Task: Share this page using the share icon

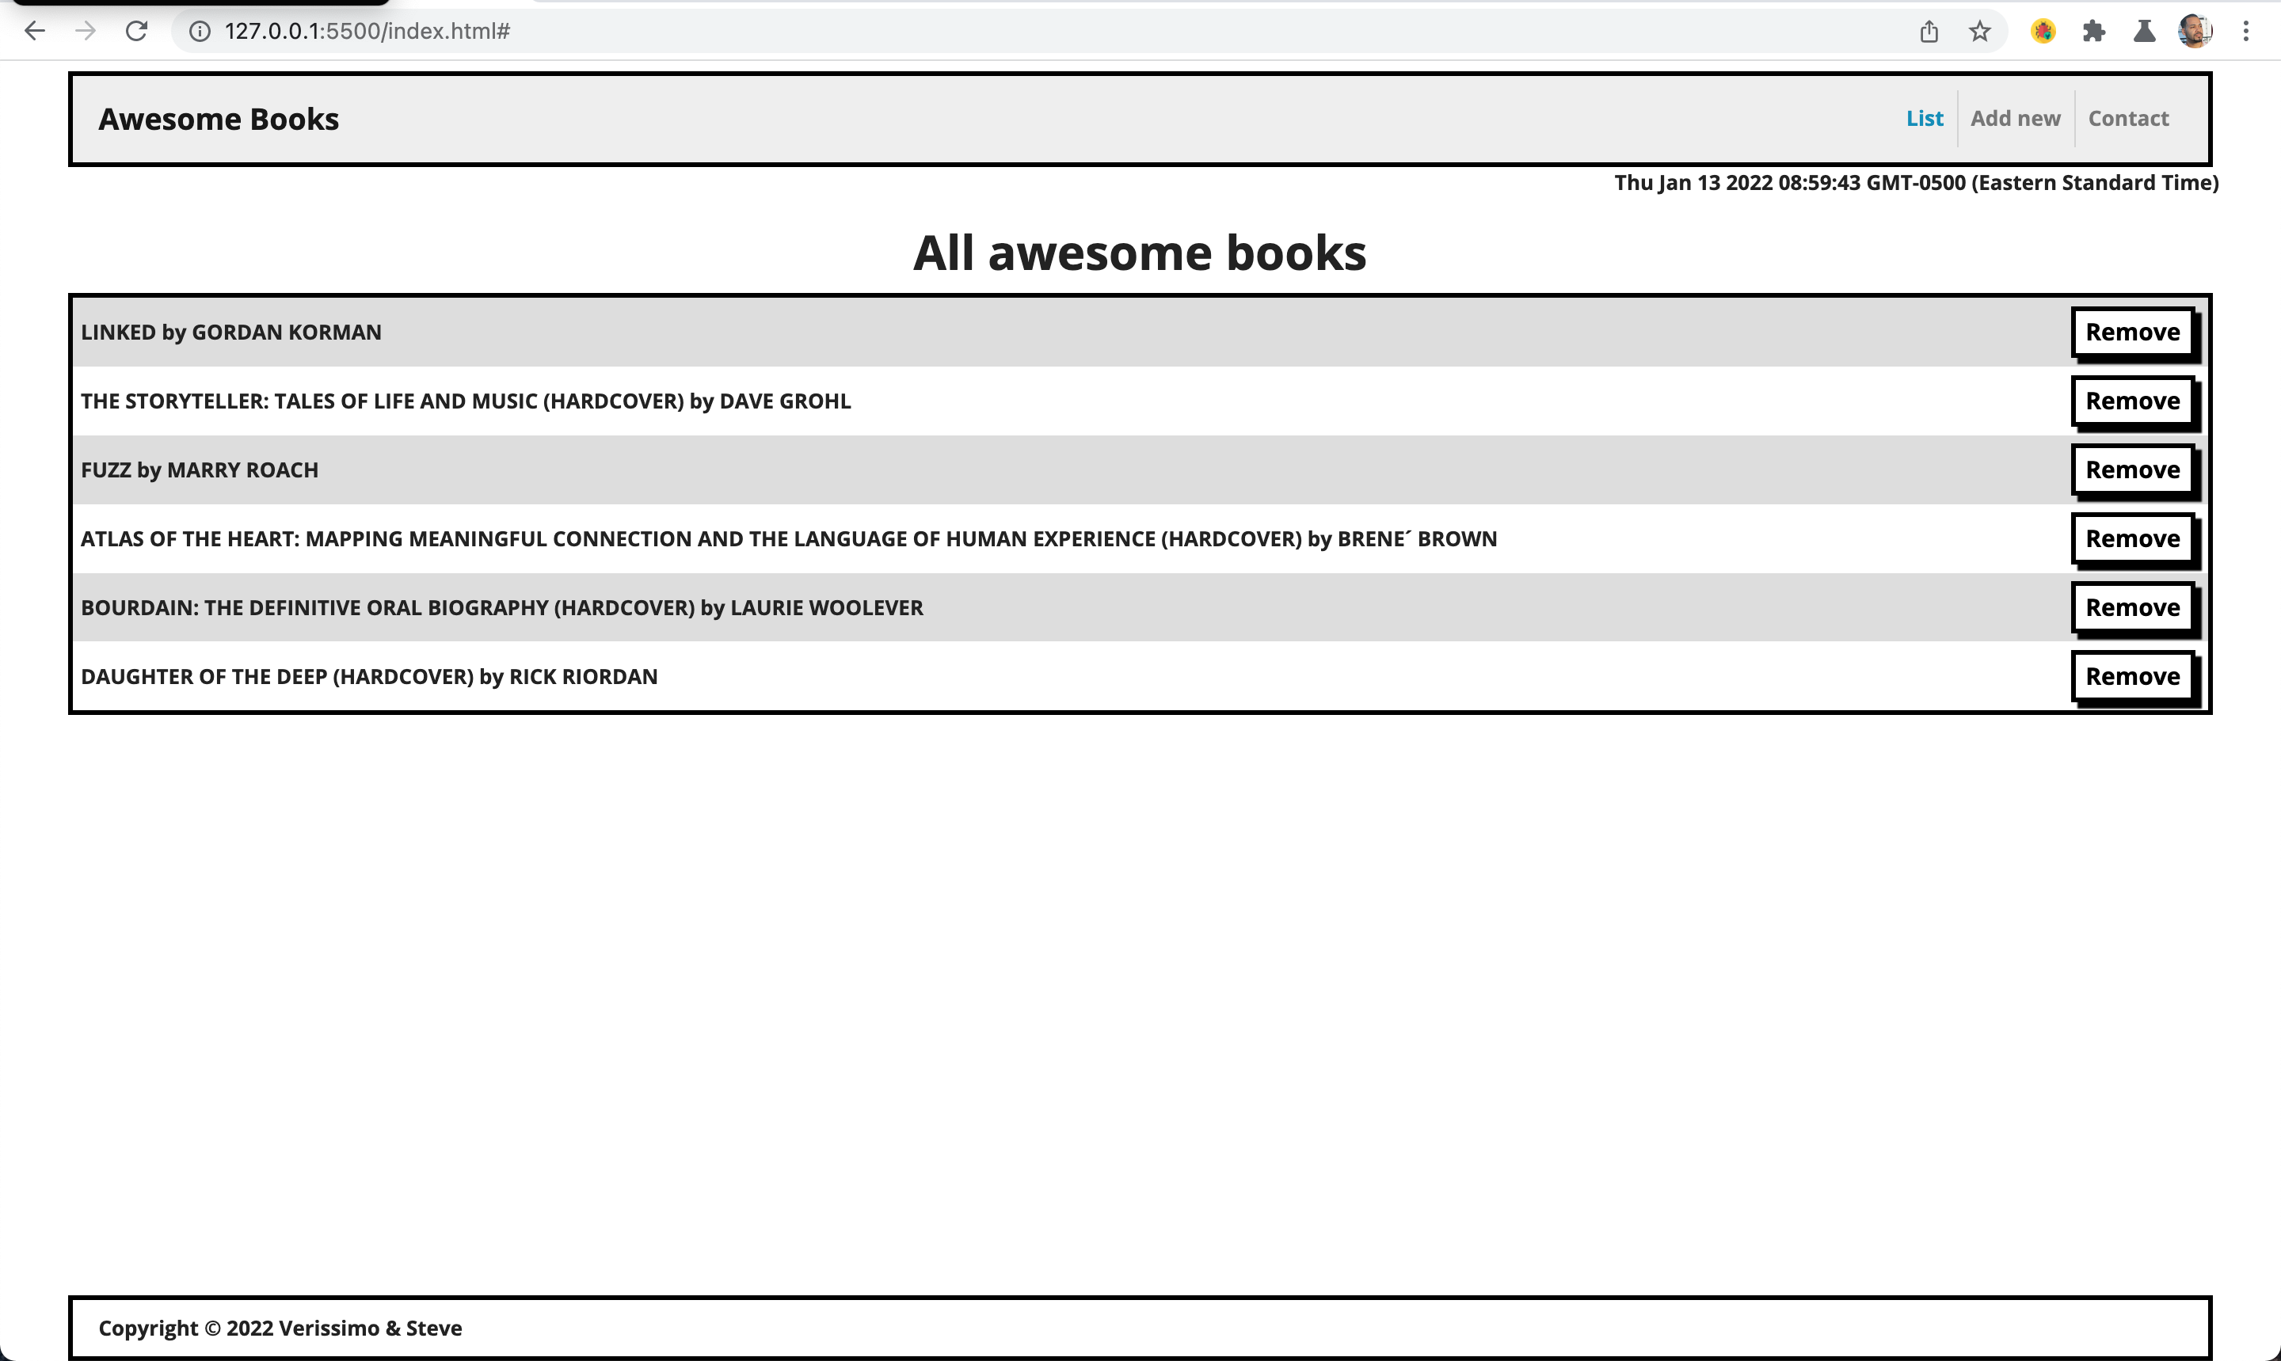Action: 1929,31
